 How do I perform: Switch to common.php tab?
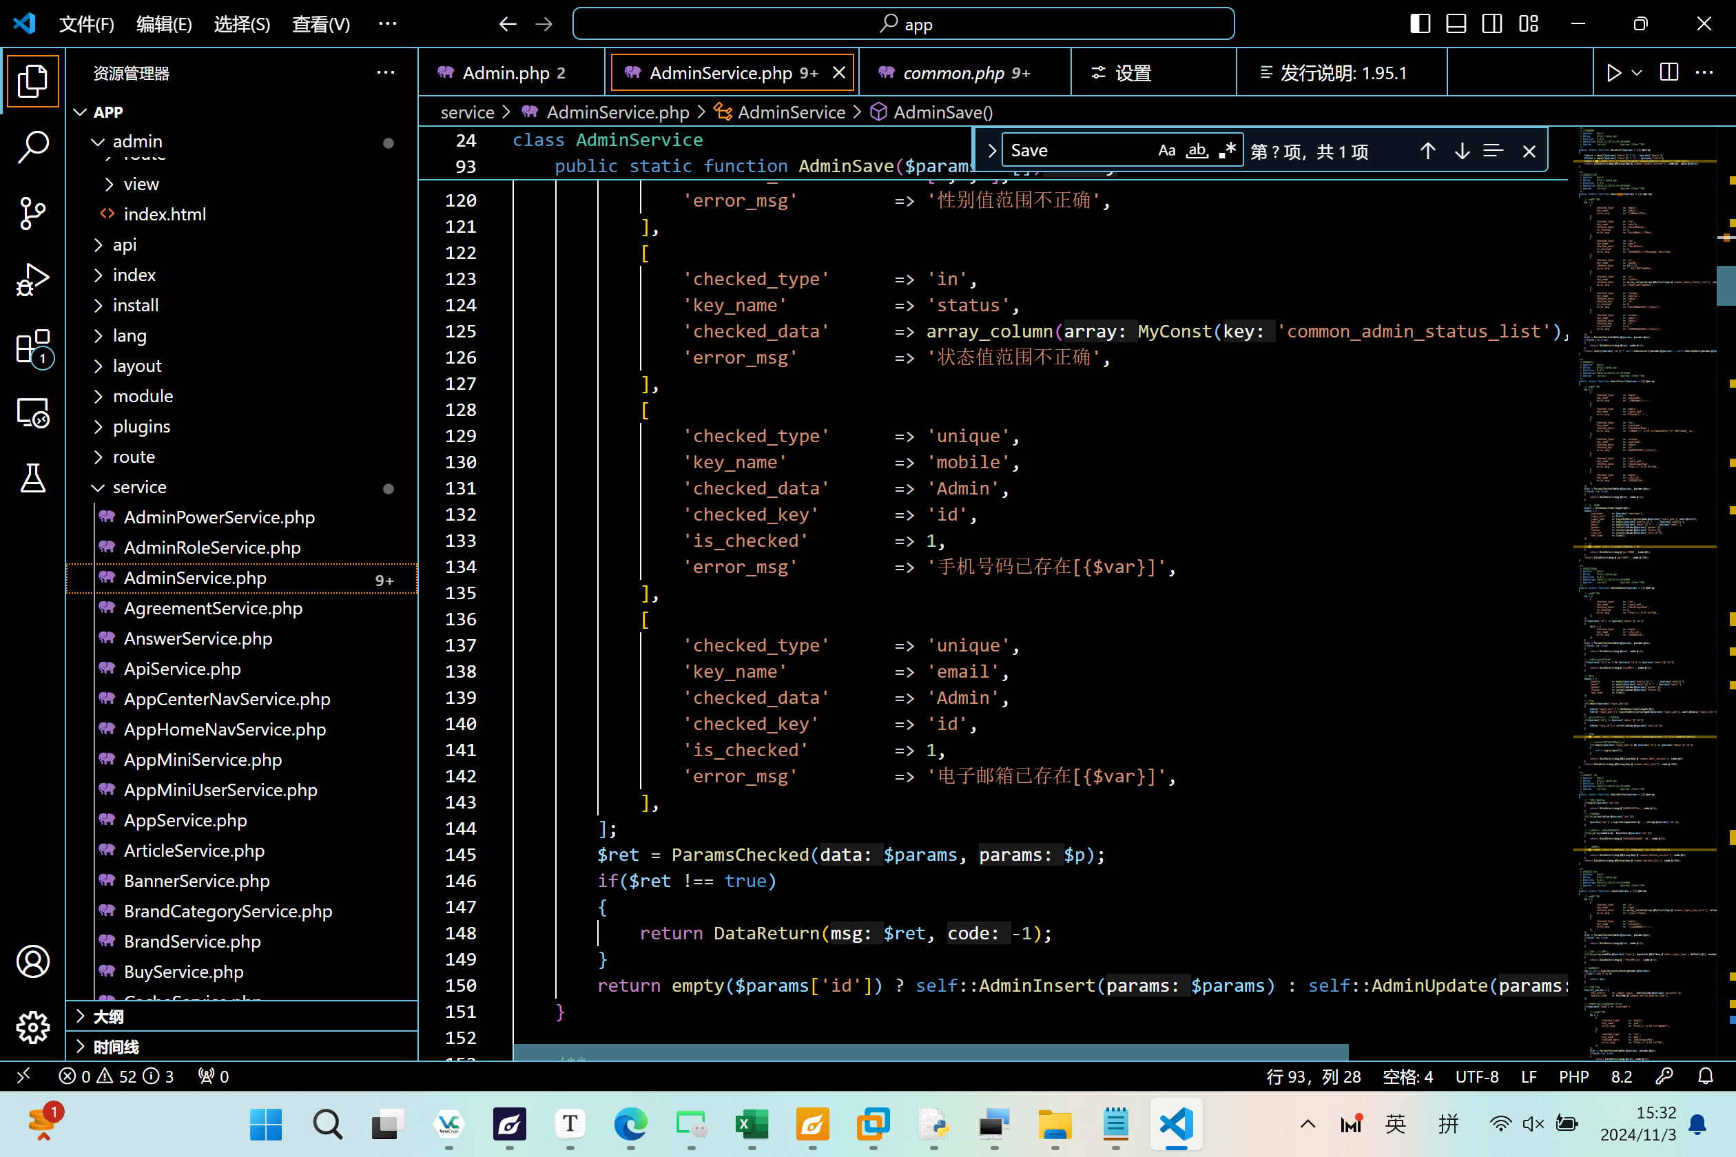(965, 72)
